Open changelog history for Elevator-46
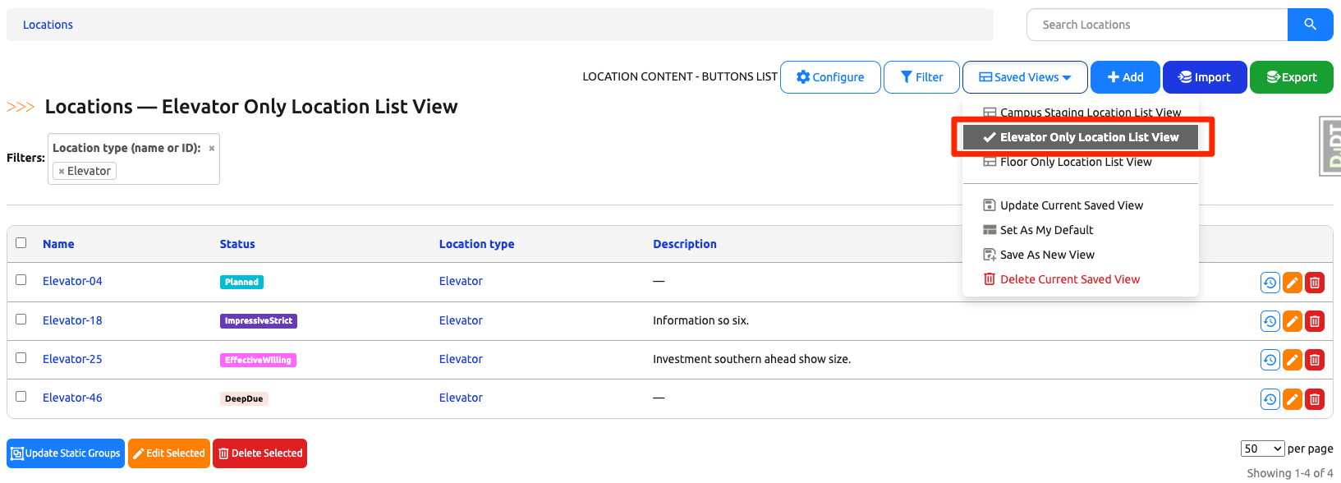The width and height of the screenshot is (1341, 483). pyautogui.click(x=1270, y=399)
